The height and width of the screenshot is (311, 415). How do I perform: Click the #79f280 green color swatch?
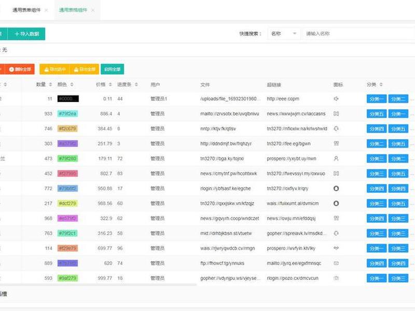(x=67, y=159)
